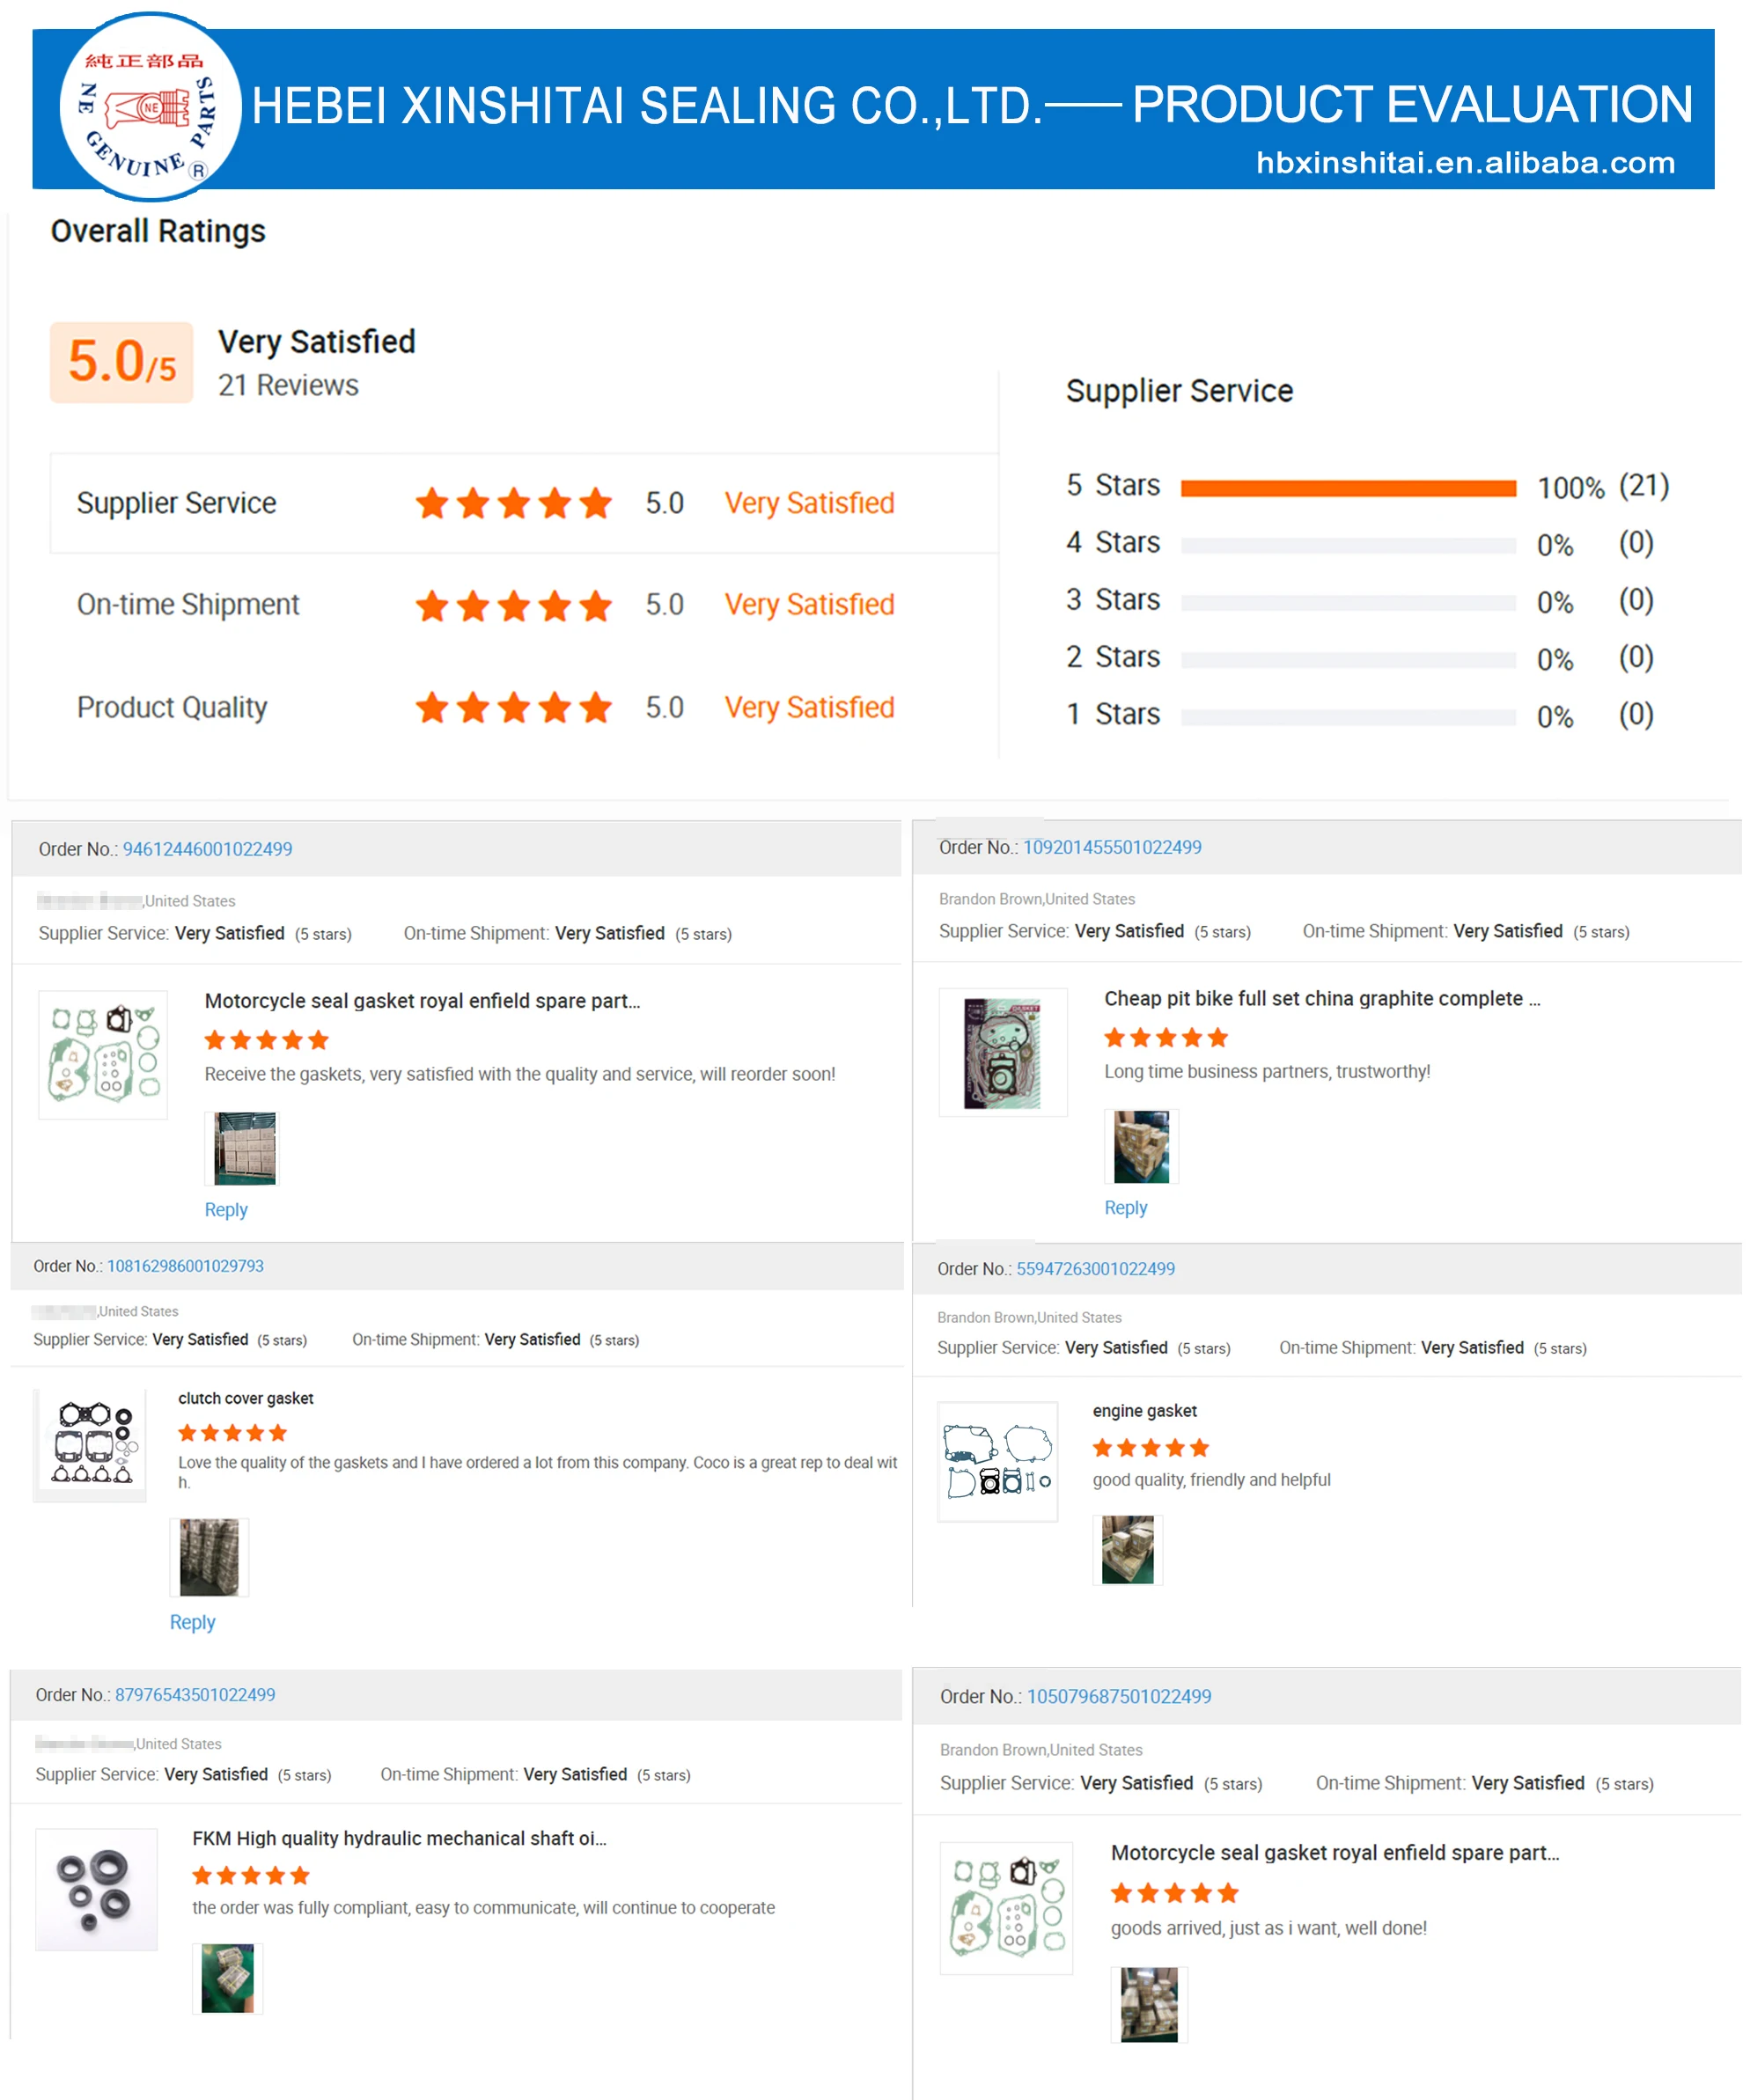This screenshot has height=2100, width=1750.
Task: Reply to the clutch cover gasket review
Action: pyautogui.click(x=192, y=1622)
